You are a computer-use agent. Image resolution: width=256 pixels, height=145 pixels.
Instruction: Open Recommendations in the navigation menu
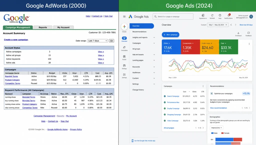[x=139, y=32]
